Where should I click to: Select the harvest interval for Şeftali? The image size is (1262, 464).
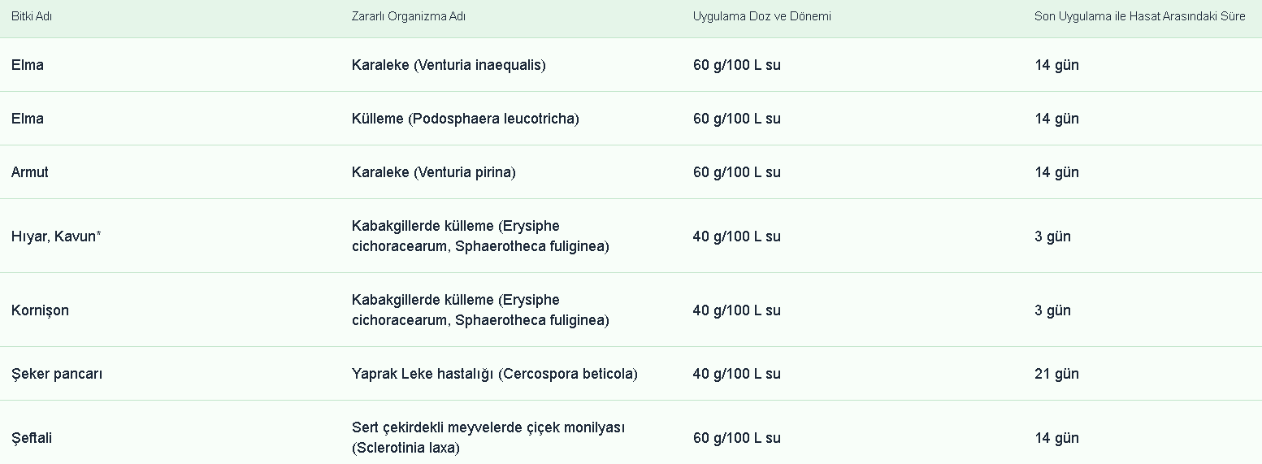tap(1056, 438)
